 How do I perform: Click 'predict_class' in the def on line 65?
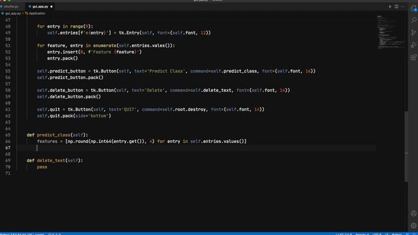tap(54, 135)
